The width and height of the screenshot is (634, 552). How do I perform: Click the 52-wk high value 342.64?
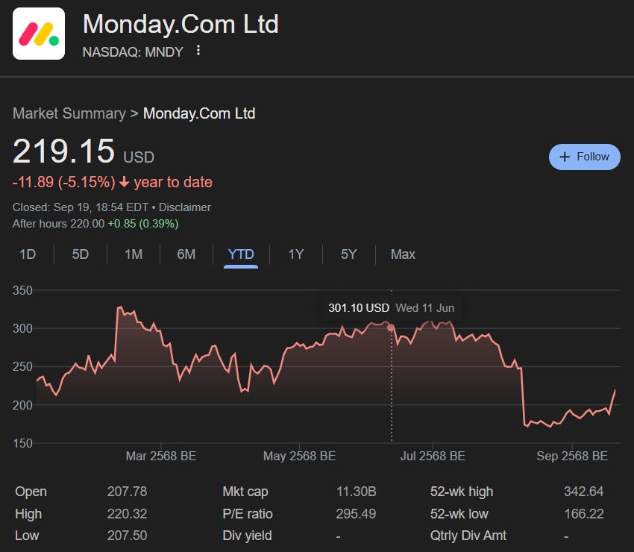click(x=583, y=492)
